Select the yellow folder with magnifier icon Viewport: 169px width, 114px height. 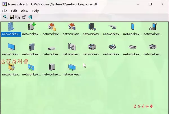(12, 67)
